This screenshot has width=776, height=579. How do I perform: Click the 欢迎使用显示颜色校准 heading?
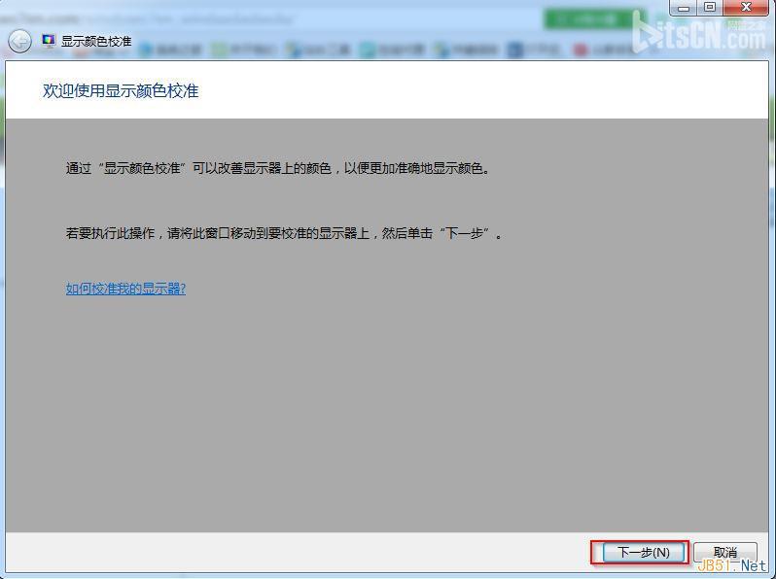[x=121, y=90]
